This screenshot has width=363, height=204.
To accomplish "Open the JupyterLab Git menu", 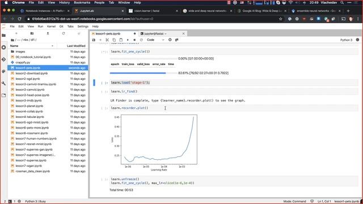I will (x=61, y=27).
